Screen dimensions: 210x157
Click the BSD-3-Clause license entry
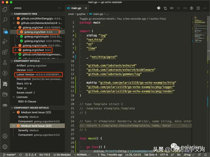(x=27, y=102)
